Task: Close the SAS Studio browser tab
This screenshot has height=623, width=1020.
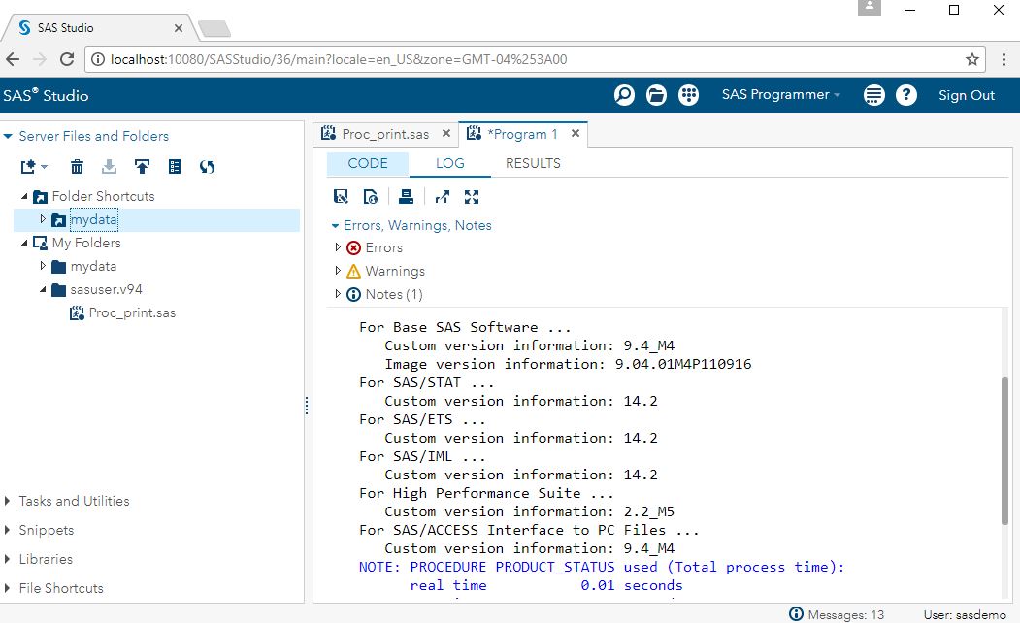Action: pyautogui.click(x=179, y=28)
